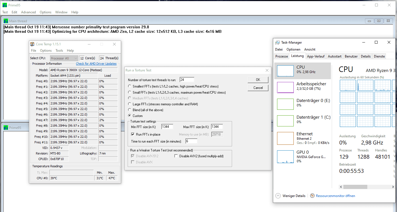Open Select CPU Processor #0 dropdown
This screenshot has width=397, height=212.
tap(64, 58)
